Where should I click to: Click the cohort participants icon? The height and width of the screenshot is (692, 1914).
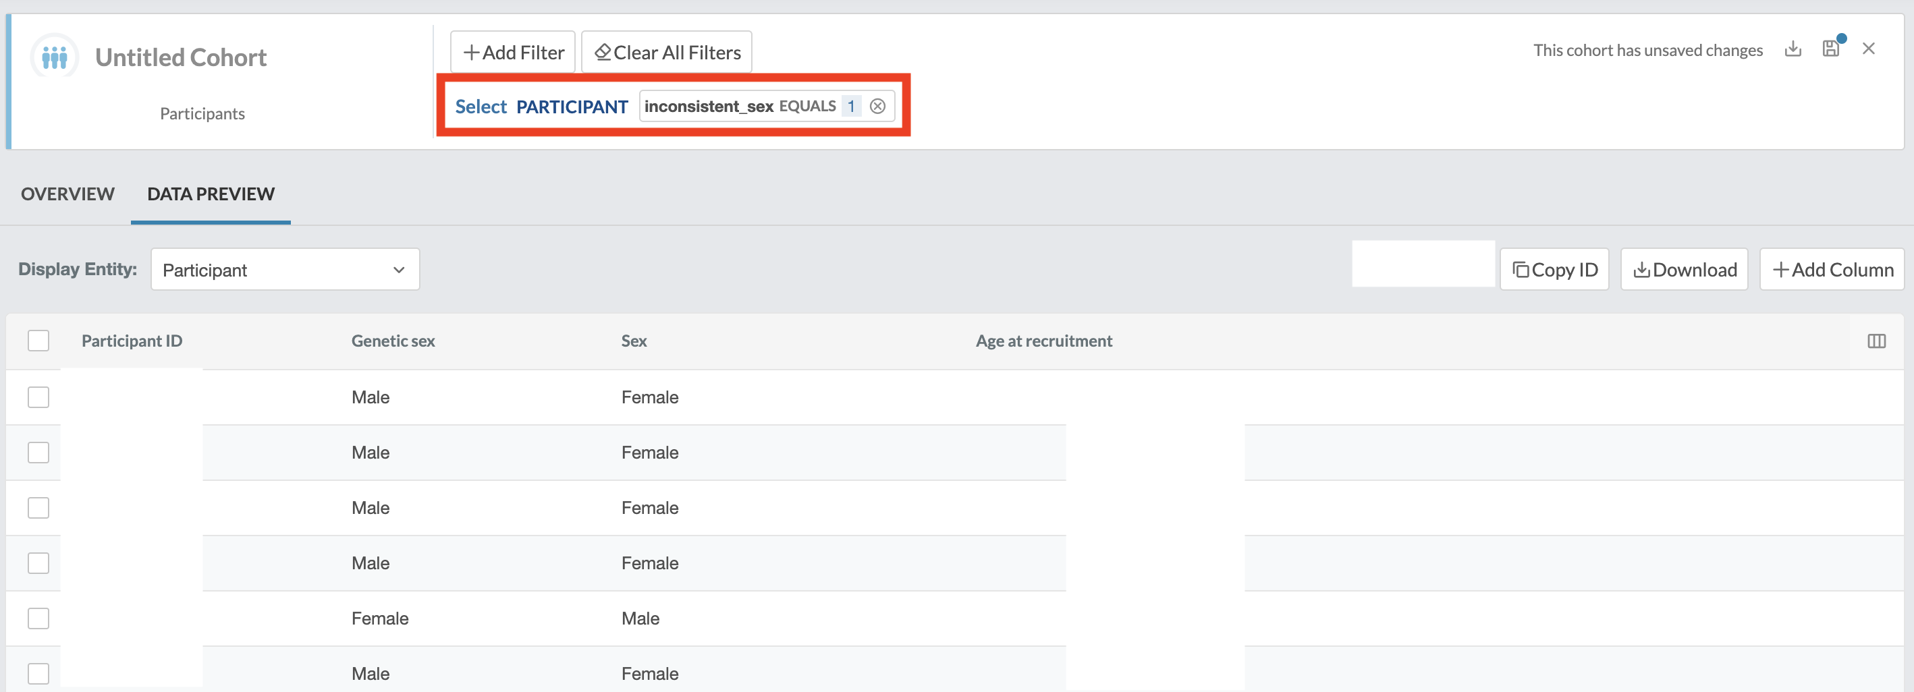[x=55, y=56]
